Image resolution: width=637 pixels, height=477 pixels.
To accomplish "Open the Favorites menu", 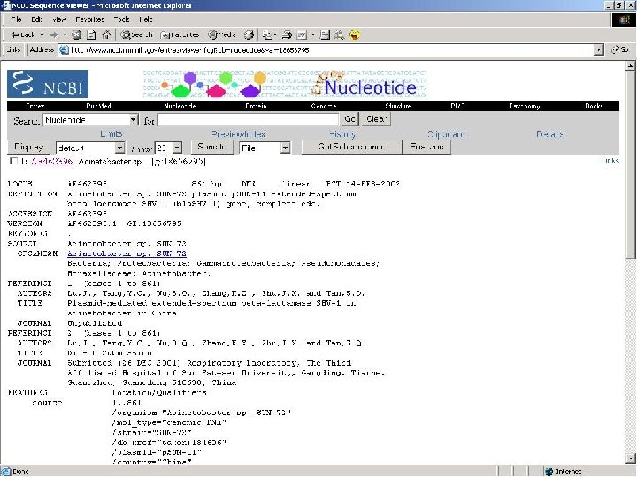I will 89,19.
